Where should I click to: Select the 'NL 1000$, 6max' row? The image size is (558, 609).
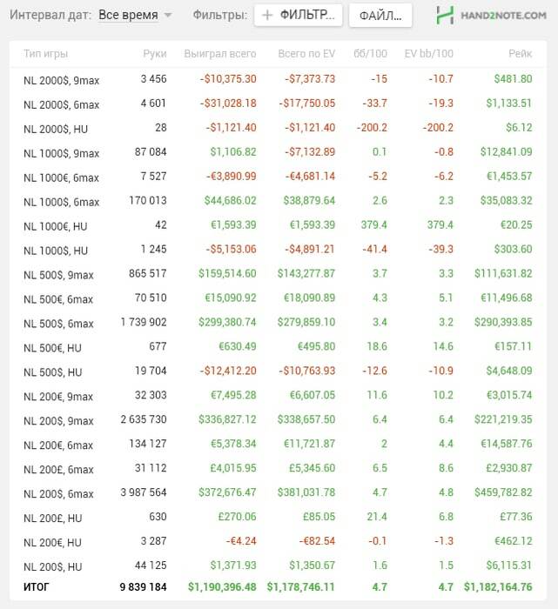pyautogui.click(x=61, y=202)
